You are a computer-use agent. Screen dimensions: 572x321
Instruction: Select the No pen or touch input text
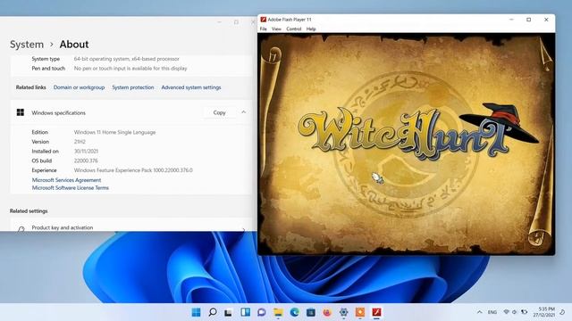[130, 68]
